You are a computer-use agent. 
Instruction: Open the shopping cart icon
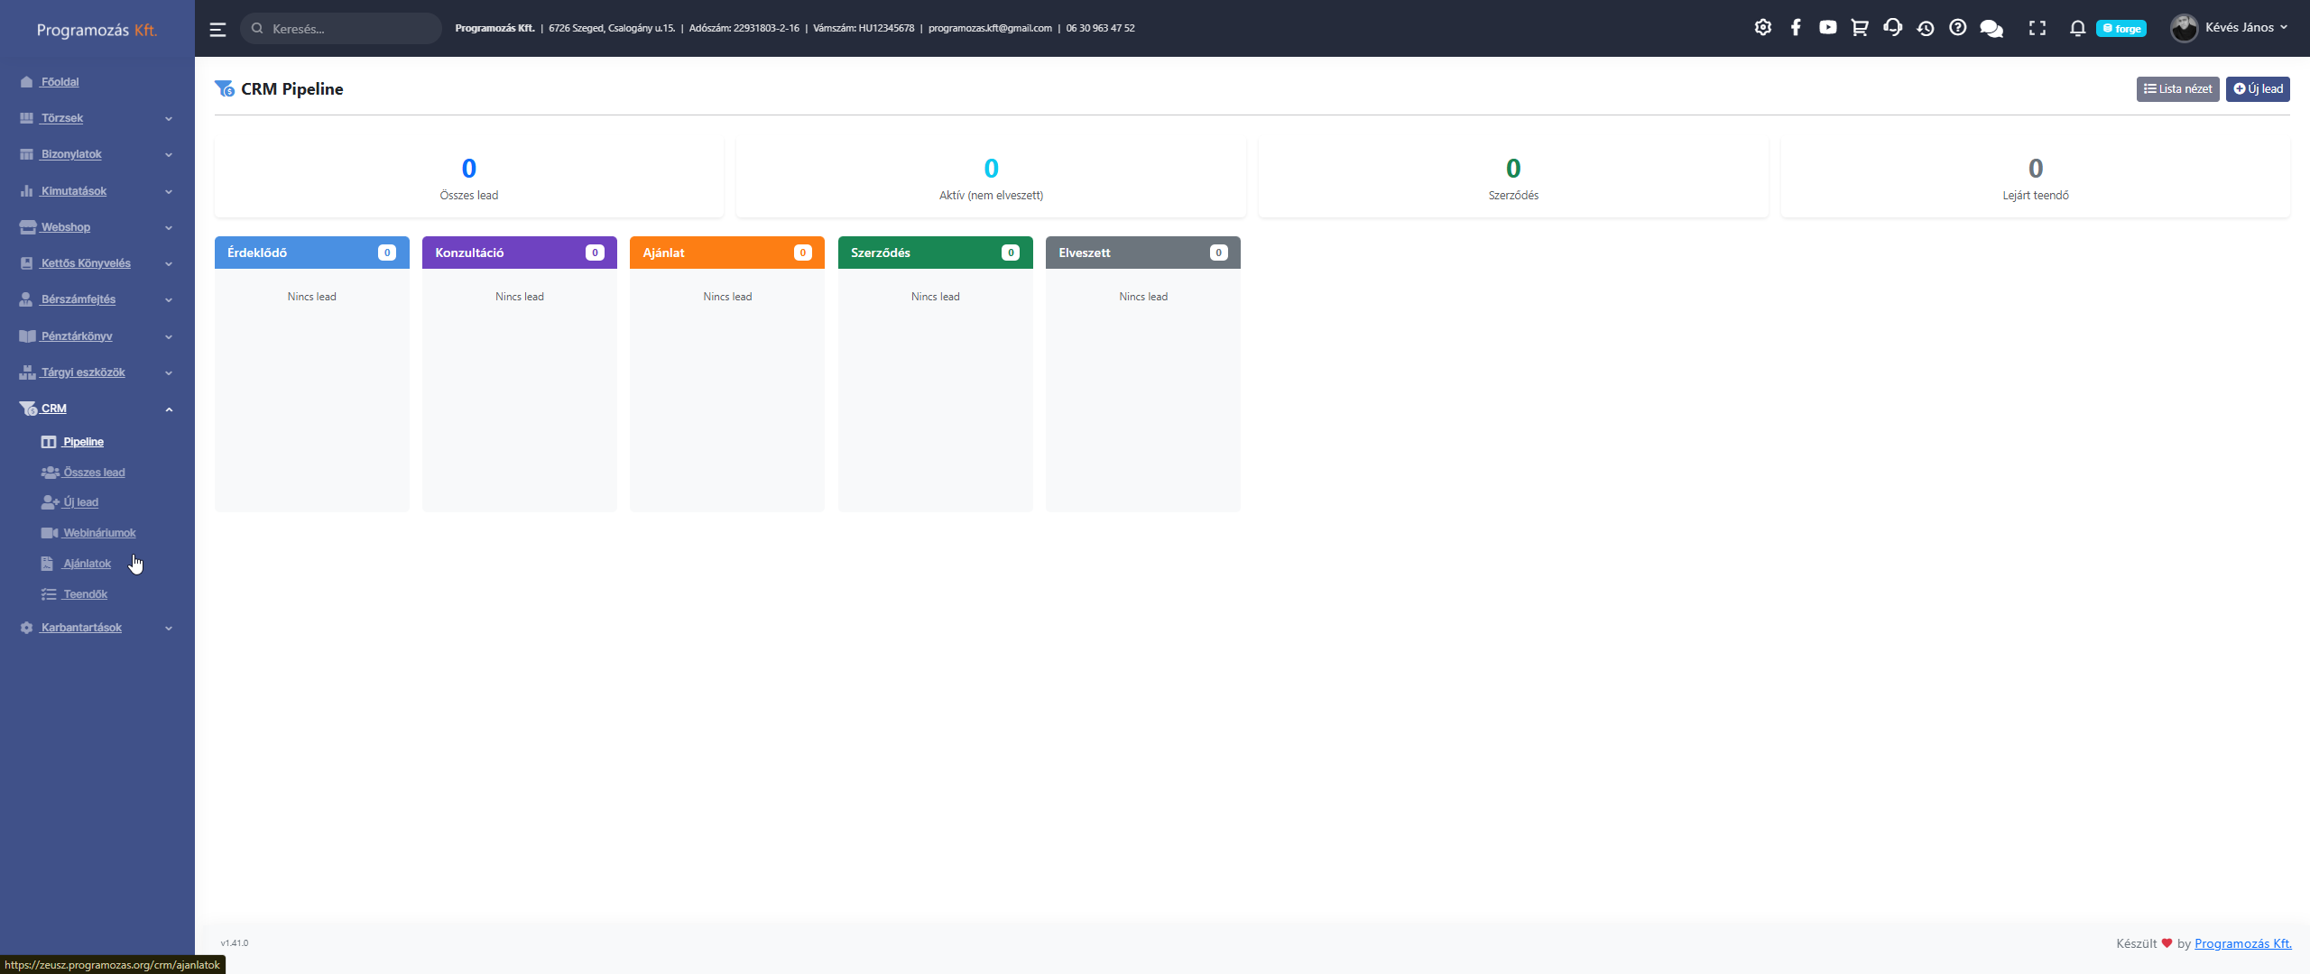[x=1860, y=28]
